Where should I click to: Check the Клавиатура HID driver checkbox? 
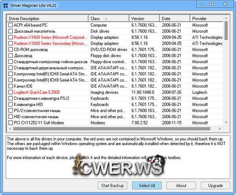pos(11,105)
